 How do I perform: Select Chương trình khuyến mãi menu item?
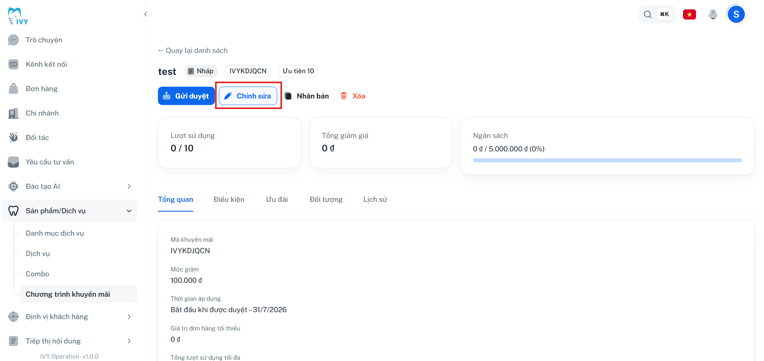coord(78,294)
